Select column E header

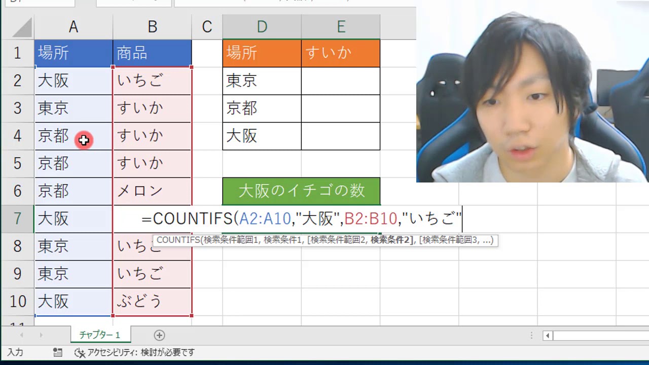pyautogui.click(x=341, y=27)
